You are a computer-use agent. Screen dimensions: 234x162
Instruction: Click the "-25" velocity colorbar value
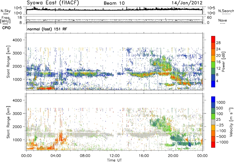(x=220, y=125)
